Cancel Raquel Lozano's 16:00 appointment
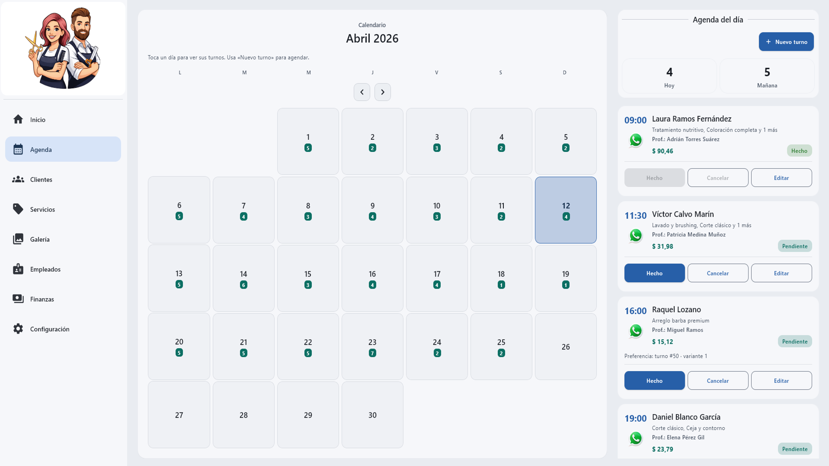Viewport: 829px width, 466px height. click(718, 381)
